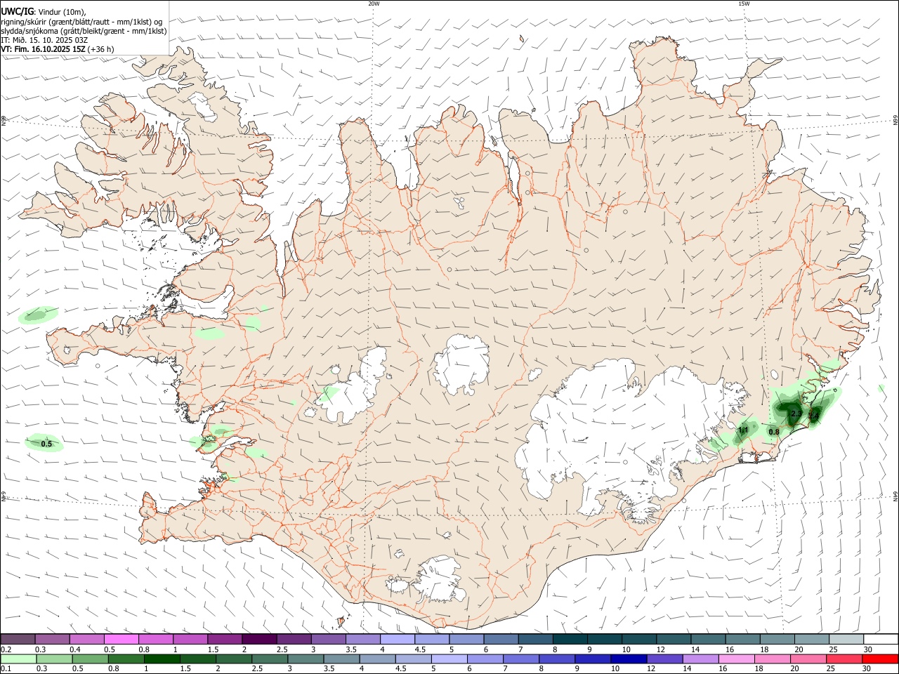Pick the 20 gray swatch in the top snow row
The height and width of the screenshot is (674, 899).
[x=811, y=639]
